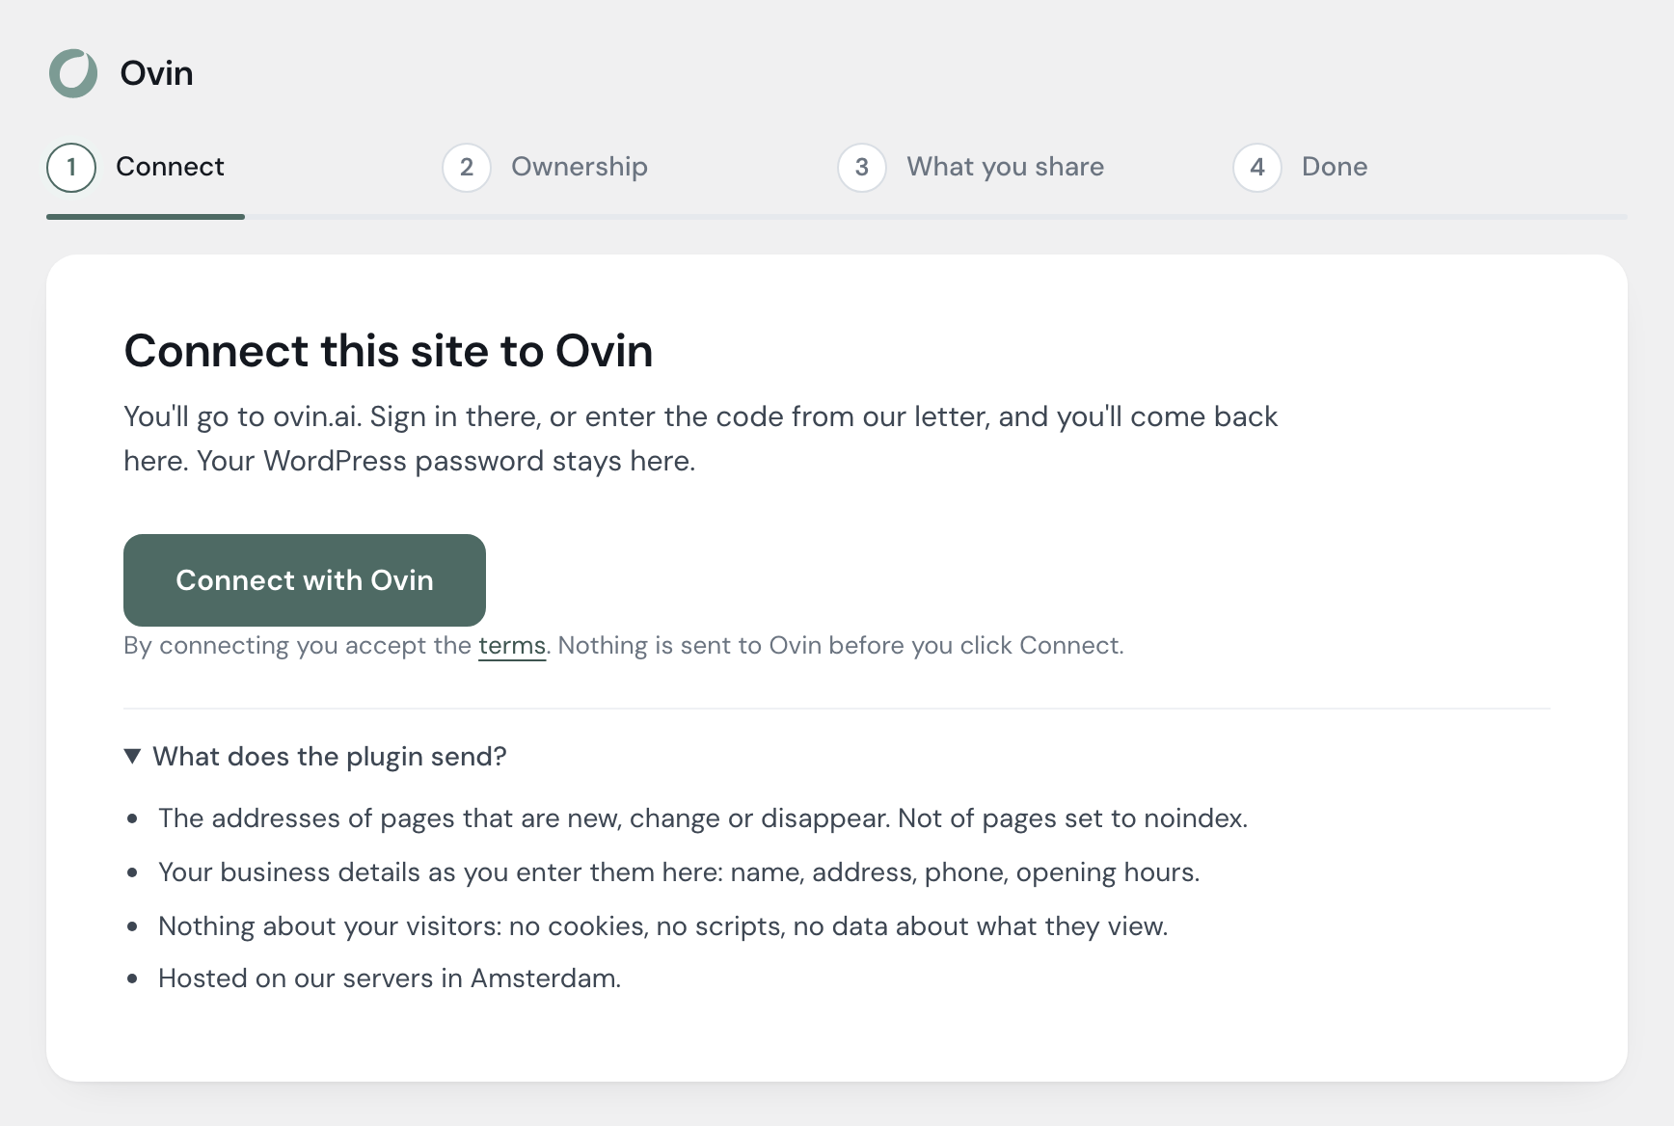Click the paragraph mentioning ovin.ai sign in

[701, 439]
